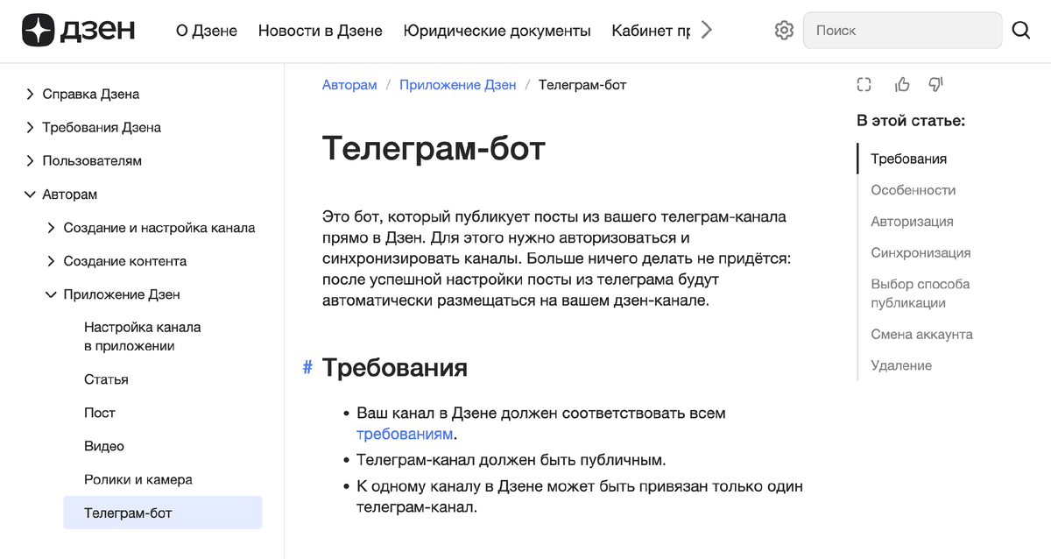
Task: Jump to Синхронизация in article contents
Action: pyautogui.click(x=921, y=252)
